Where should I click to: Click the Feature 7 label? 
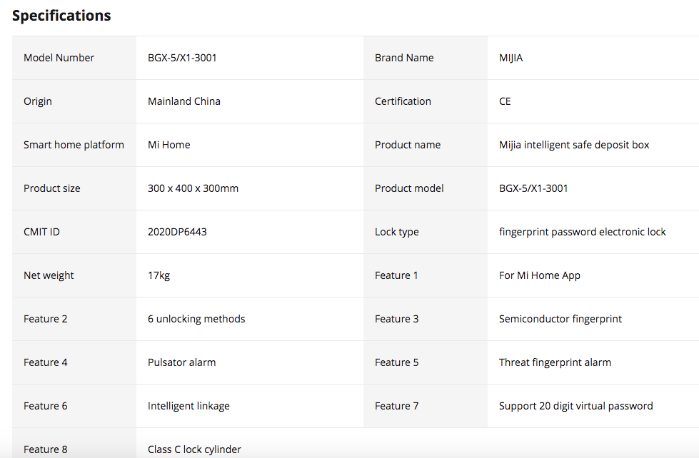coord(397,406)
